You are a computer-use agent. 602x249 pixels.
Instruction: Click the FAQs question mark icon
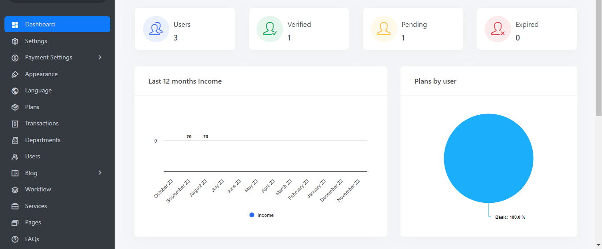tap(15, 239)
